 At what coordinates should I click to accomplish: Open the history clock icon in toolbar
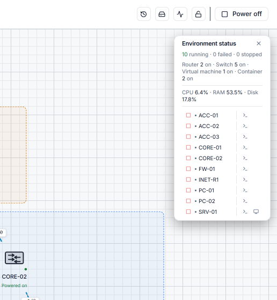coord(143,14)
